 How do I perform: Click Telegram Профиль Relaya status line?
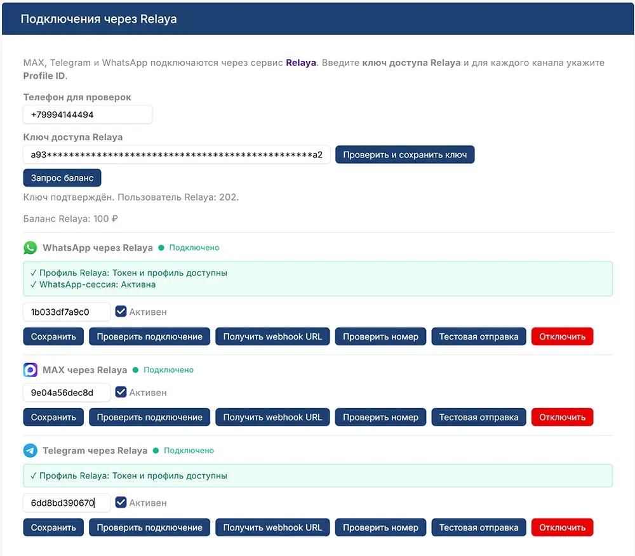coord(129,476)
